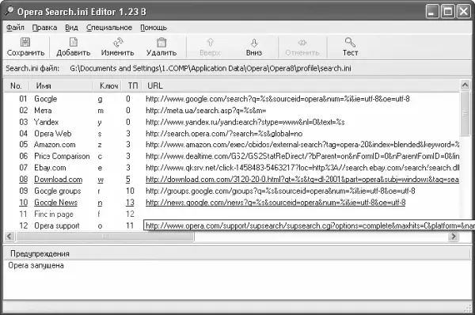The image size is (475, 315).
Task: Click the Тест magnifier icon
Action: pos(350,42)
